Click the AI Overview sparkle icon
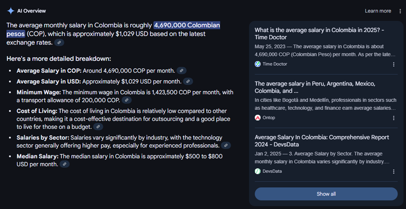Viewport: 406px width, 209px height. (11, 11)
